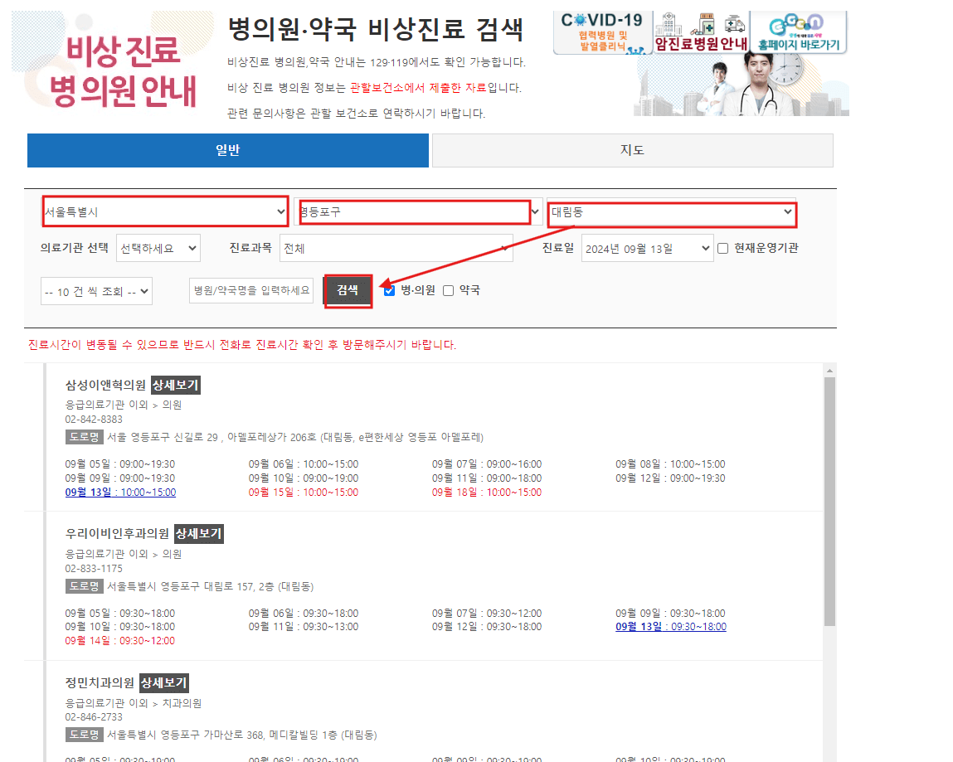Click the 도로명 tag for 삼성이앤혁의원
This screenshot has width=953, height=762.
[x=84, y=437]
